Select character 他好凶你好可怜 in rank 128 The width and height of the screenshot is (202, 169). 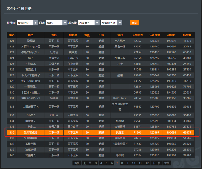pos(31,81)
